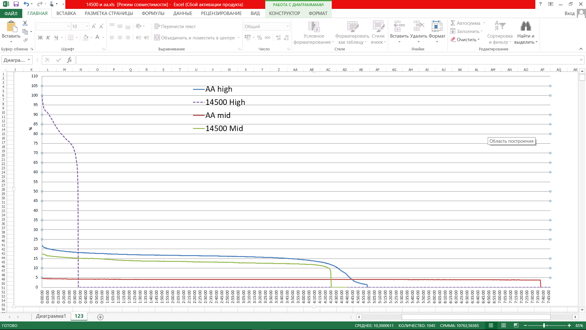Toggle align right in alignment group
Viewport: 586px width, 330px height.
point(128,38)
